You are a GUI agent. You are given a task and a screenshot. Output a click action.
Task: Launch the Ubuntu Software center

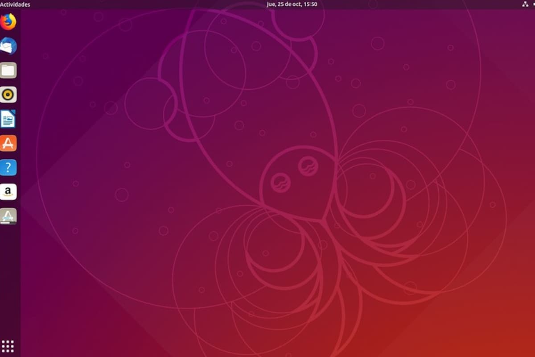(x=9, y=143)
